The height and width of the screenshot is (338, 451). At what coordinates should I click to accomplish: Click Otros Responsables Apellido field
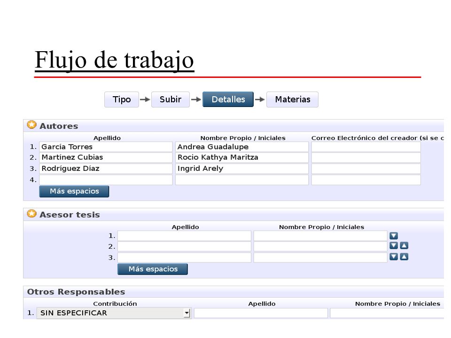(x=261, y=313)
